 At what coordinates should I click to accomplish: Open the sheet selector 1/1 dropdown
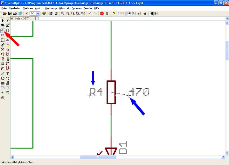click(x=35, y=14)
